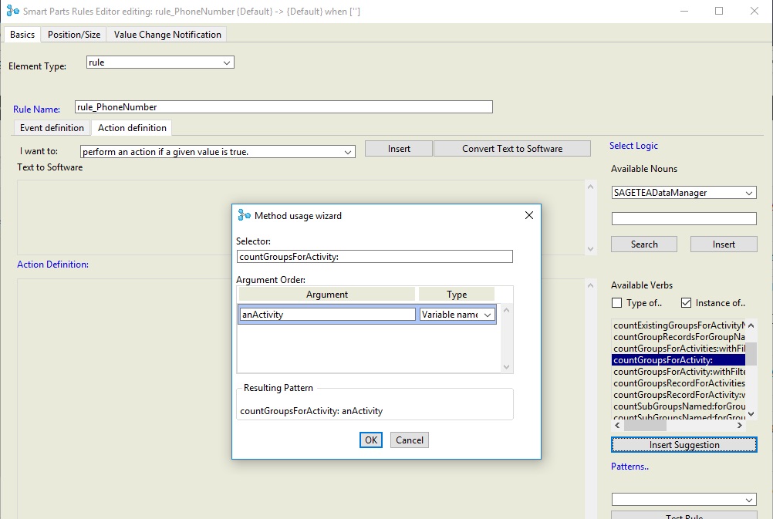Click Cancel in Method usage wizard

click(x=409, y=440)
